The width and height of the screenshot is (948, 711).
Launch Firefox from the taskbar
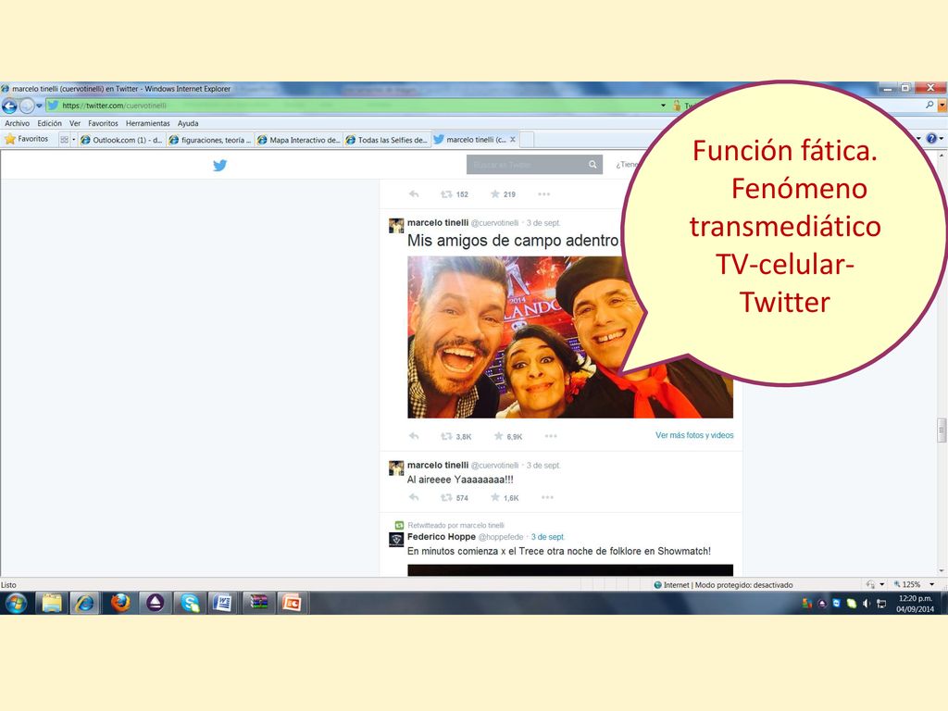click(x=121, y=603)
